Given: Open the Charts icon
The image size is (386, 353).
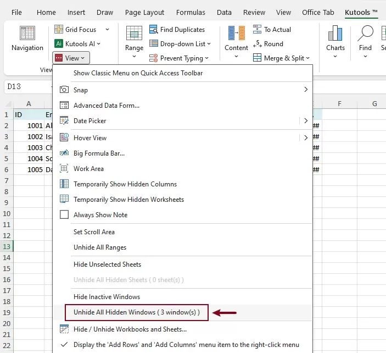Looking at the screenshot, I should coord(335,33).
